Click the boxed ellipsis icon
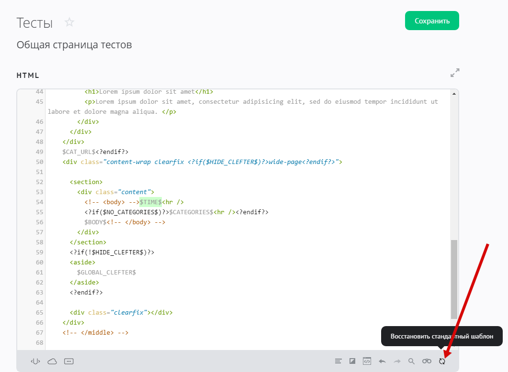Screen dimensions: 508x372 coord(68,361)
